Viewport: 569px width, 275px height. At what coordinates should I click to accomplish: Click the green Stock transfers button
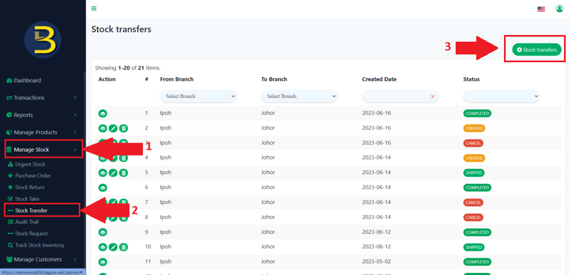tap(536, 49)
